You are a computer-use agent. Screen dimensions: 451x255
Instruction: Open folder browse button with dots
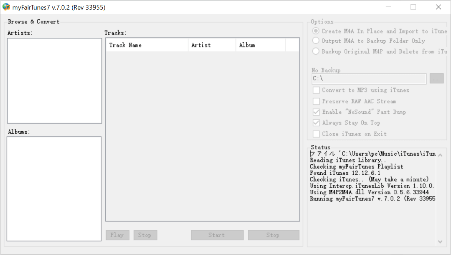pyautogui.click(x=437, y=79)
